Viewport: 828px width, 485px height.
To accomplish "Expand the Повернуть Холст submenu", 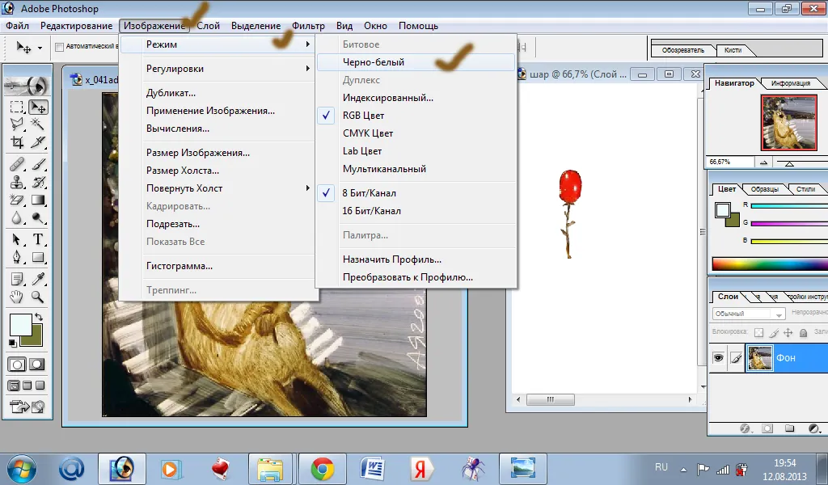I will (218, 188).
